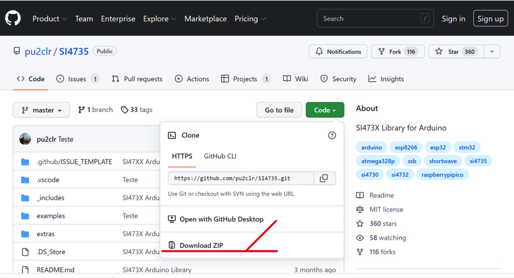Click the Sign in link
The image size is (514, 278).
tap(453, 18)
